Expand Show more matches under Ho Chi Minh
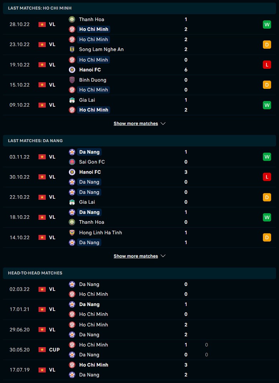The width and height of the screenshot is (279, 383). 136,123
